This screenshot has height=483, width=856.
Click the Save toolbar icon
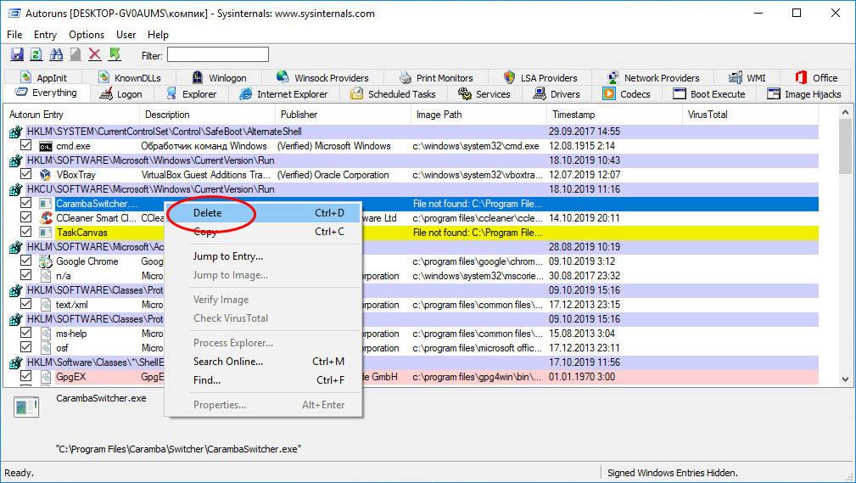point(17,54)
